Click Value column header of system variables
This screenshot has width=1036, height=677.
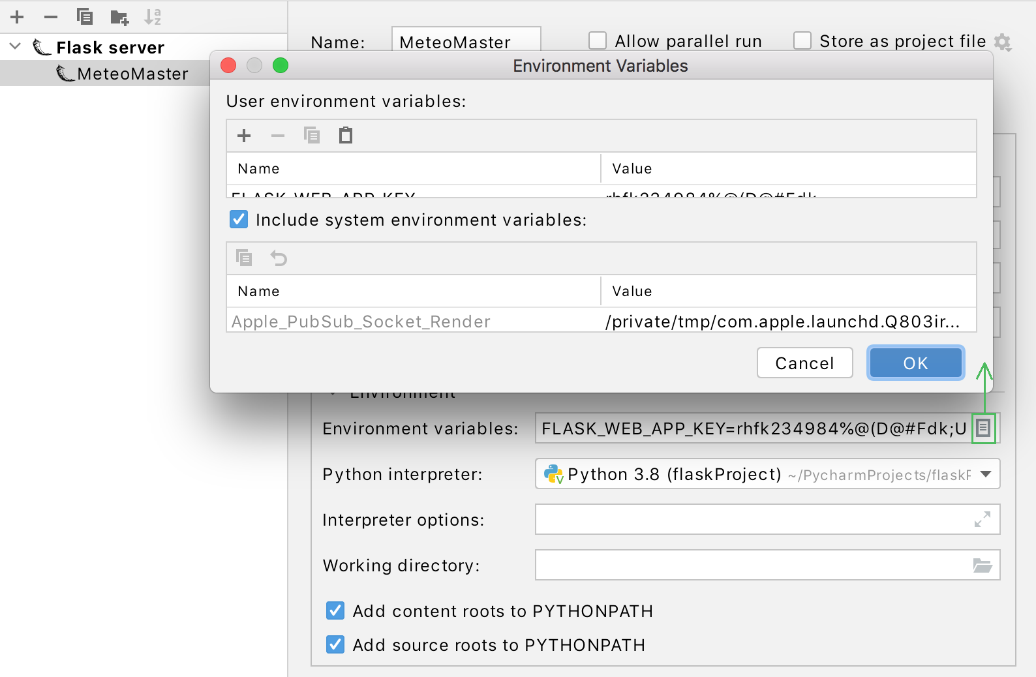click(x=789, y=291)
